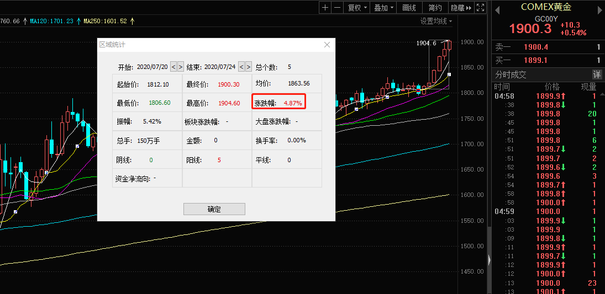Go to previous instrument with left arrow

497,10
